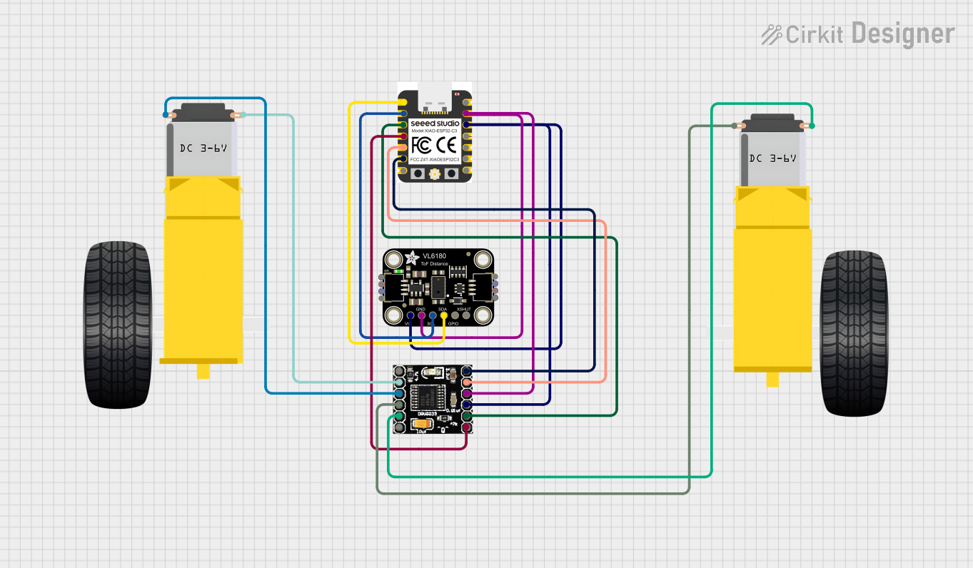Select the left rubber wheel

click(x=119, y=325)
